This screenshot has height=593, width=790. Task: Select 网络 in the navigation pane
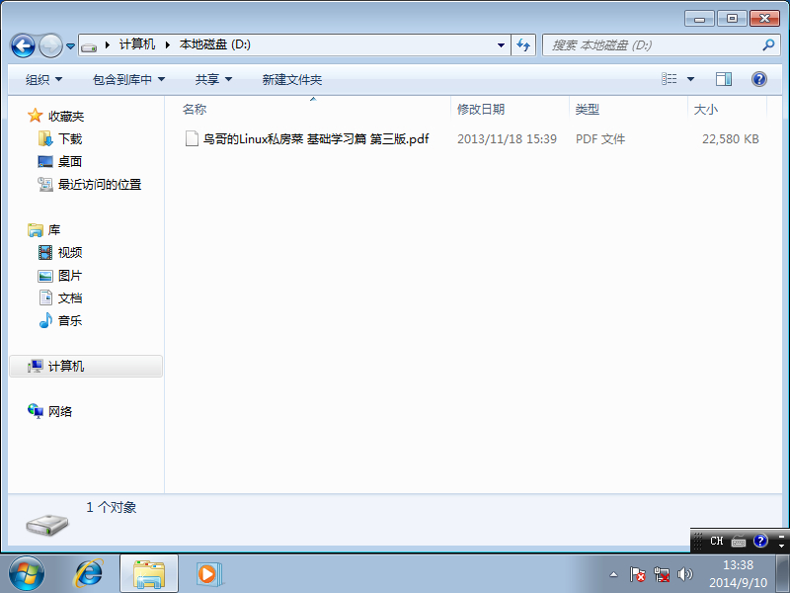pyautogui.click(x=60, y=411)
